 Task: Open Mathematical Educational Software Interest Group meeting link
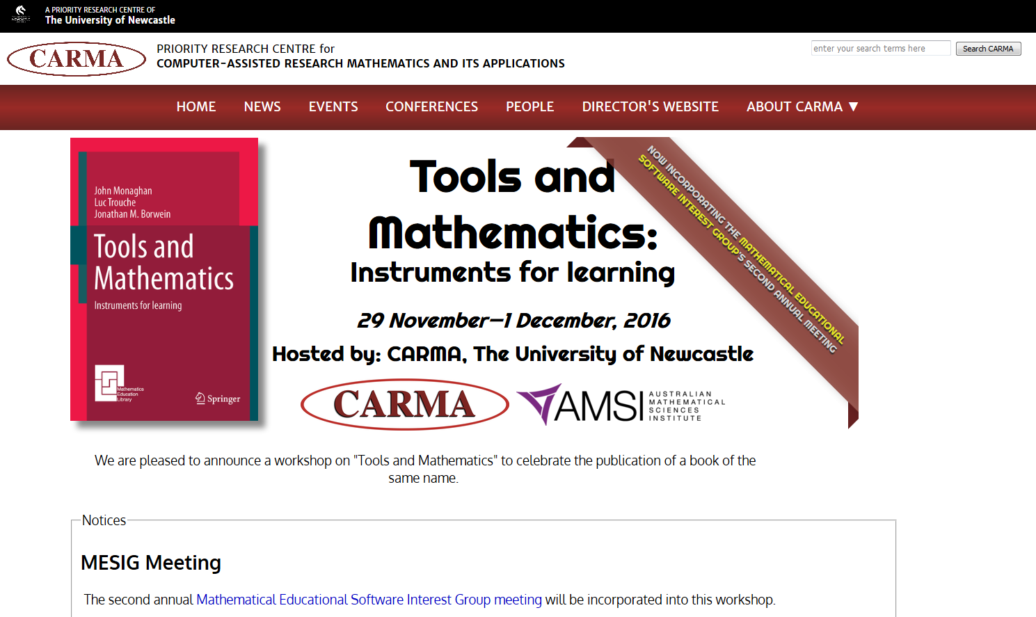pos(369,600)
